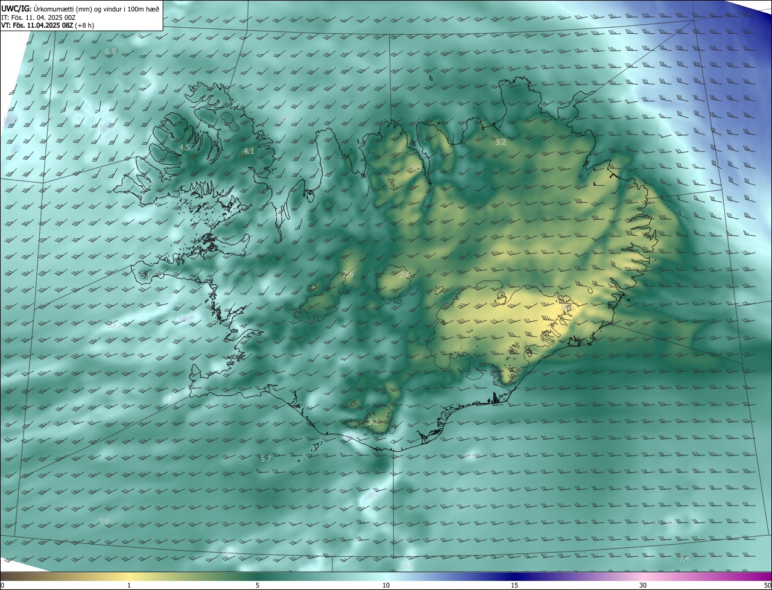Click the '0' tick on the colour scale
The height and width of the screenshot is (590, 772).
2,585
